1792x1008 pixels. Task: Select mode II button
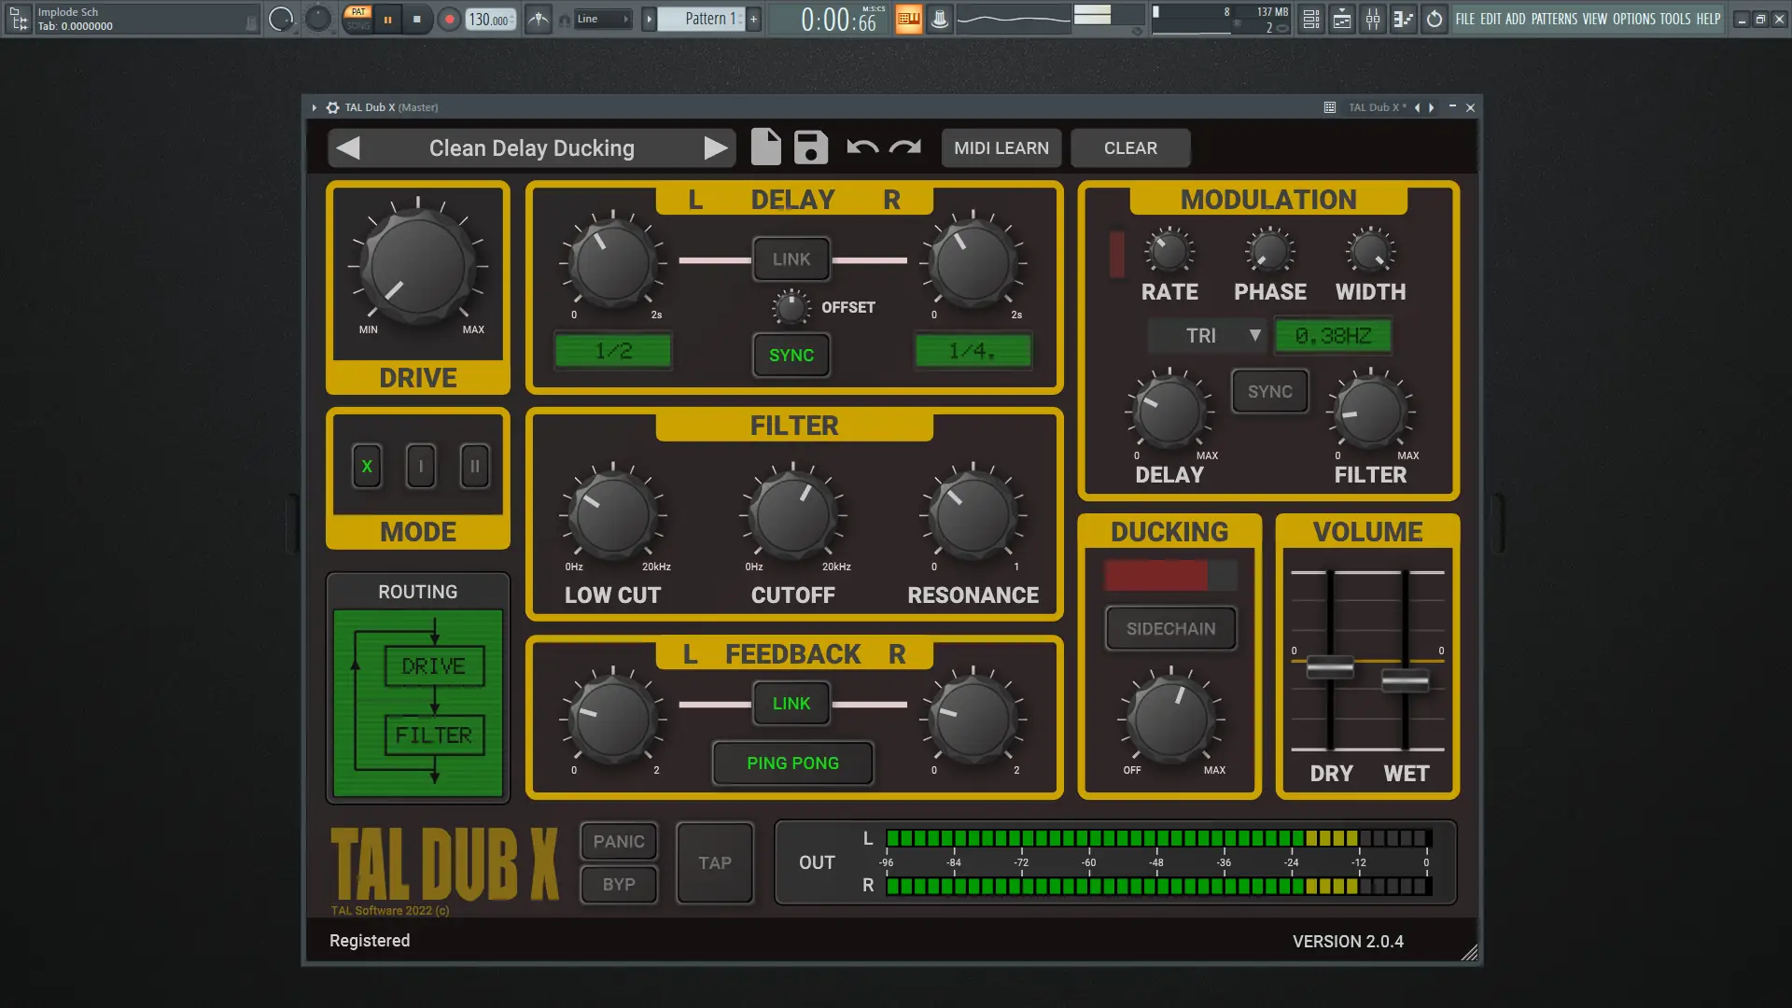click(x=474, y=466)
